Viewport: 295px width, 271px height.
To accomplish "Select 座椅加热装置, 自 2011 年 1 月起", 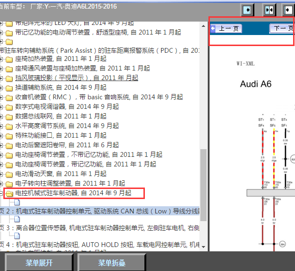I will [61, 59].
